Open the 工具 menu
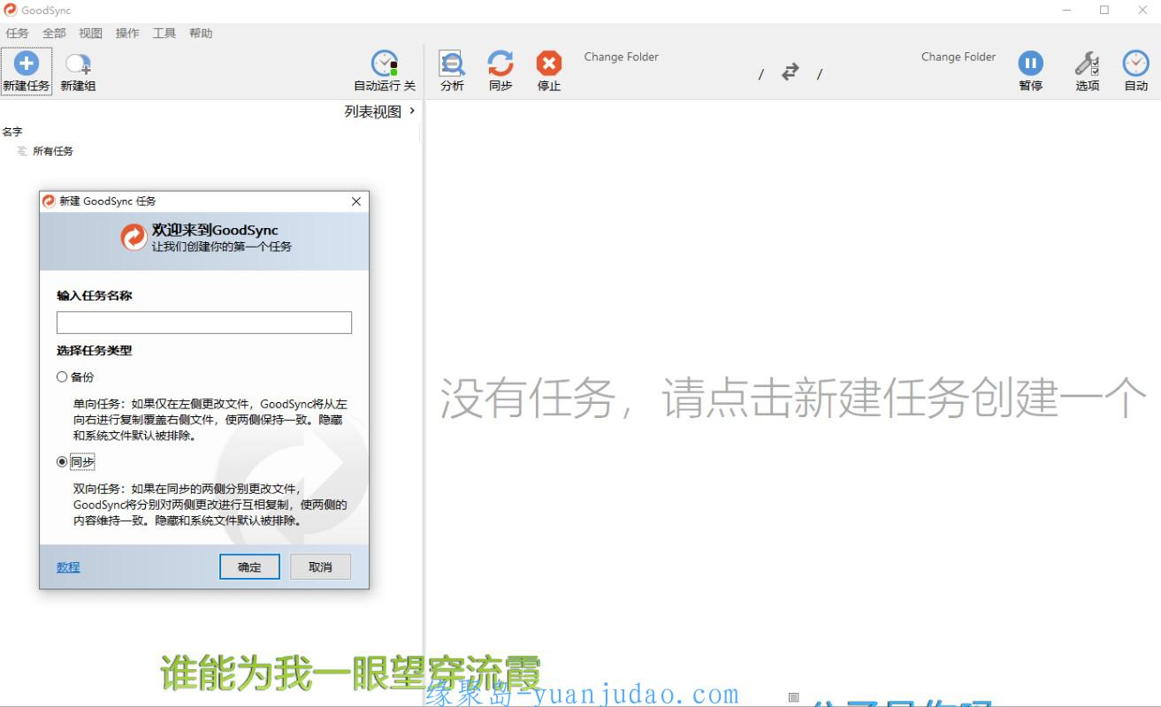 click(164, 33)
